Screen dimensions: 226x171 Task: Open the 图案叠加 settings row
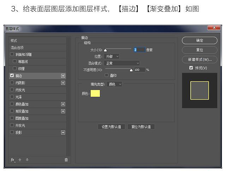[37, 118]
